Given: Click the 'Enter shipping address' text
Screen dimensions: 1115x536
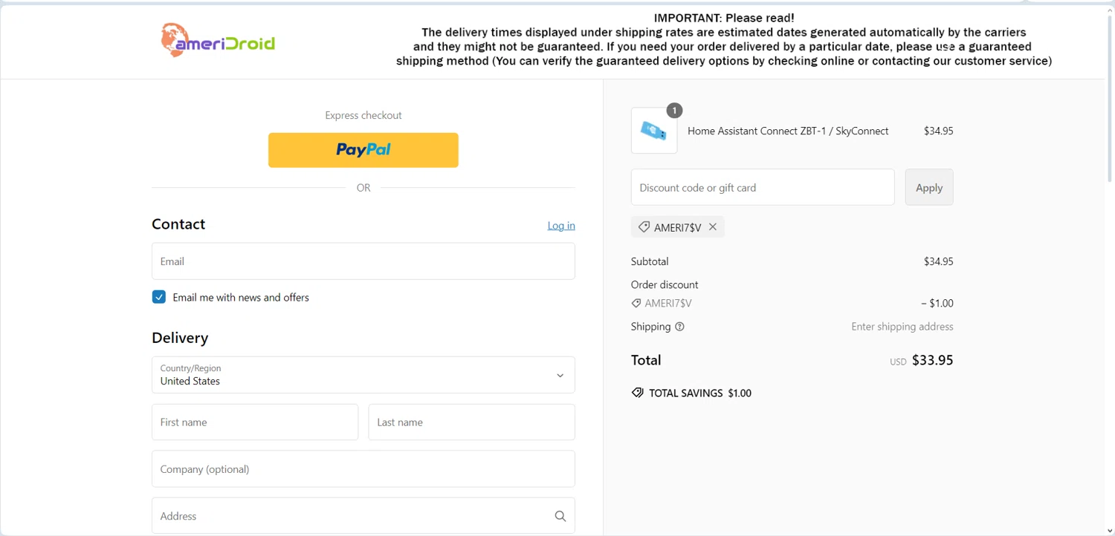Looking at the screenshot, I should click(902, 327).
